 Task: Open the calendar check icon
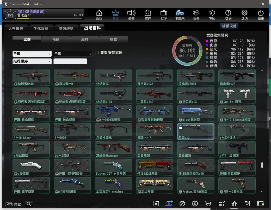pos(247,203)
